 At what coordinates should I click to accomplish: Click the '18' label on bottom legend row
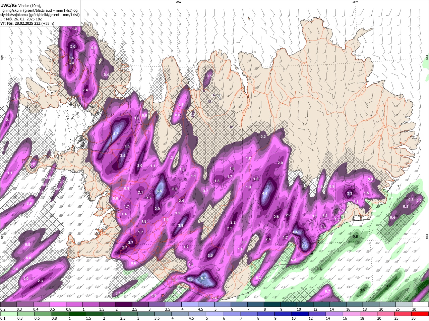[362, 318]
